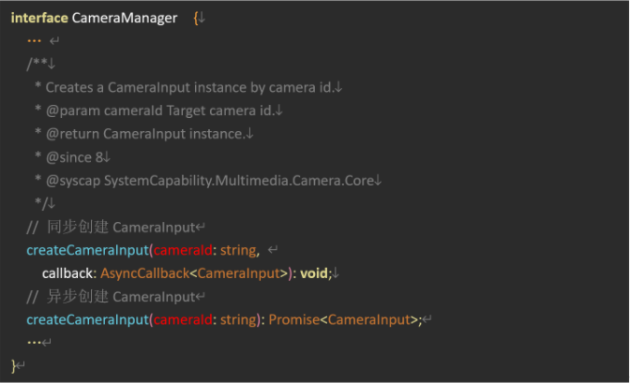
Task: Click the @param cameraId comment line
Action: click(160, 110)
